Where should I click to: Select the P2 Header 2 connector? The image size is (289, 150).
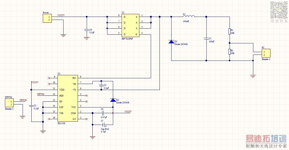pos(266,53)
